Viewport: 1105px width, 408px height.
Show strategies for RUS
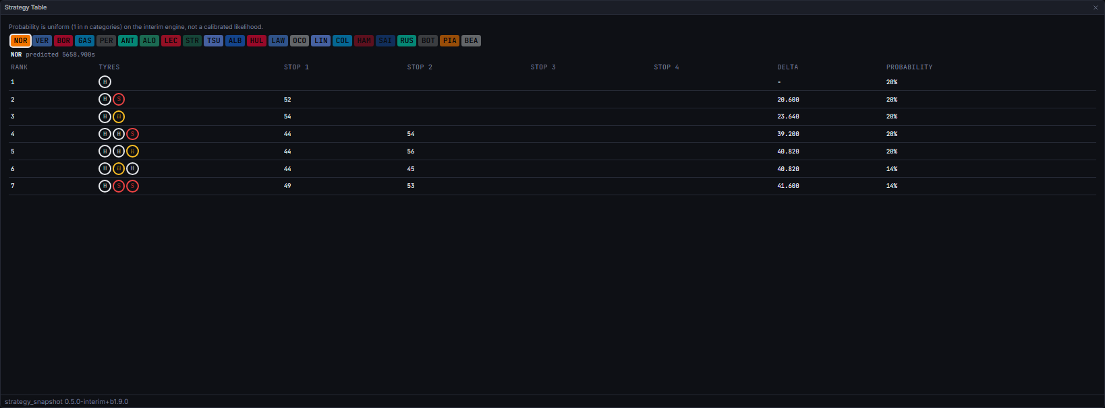407,40
